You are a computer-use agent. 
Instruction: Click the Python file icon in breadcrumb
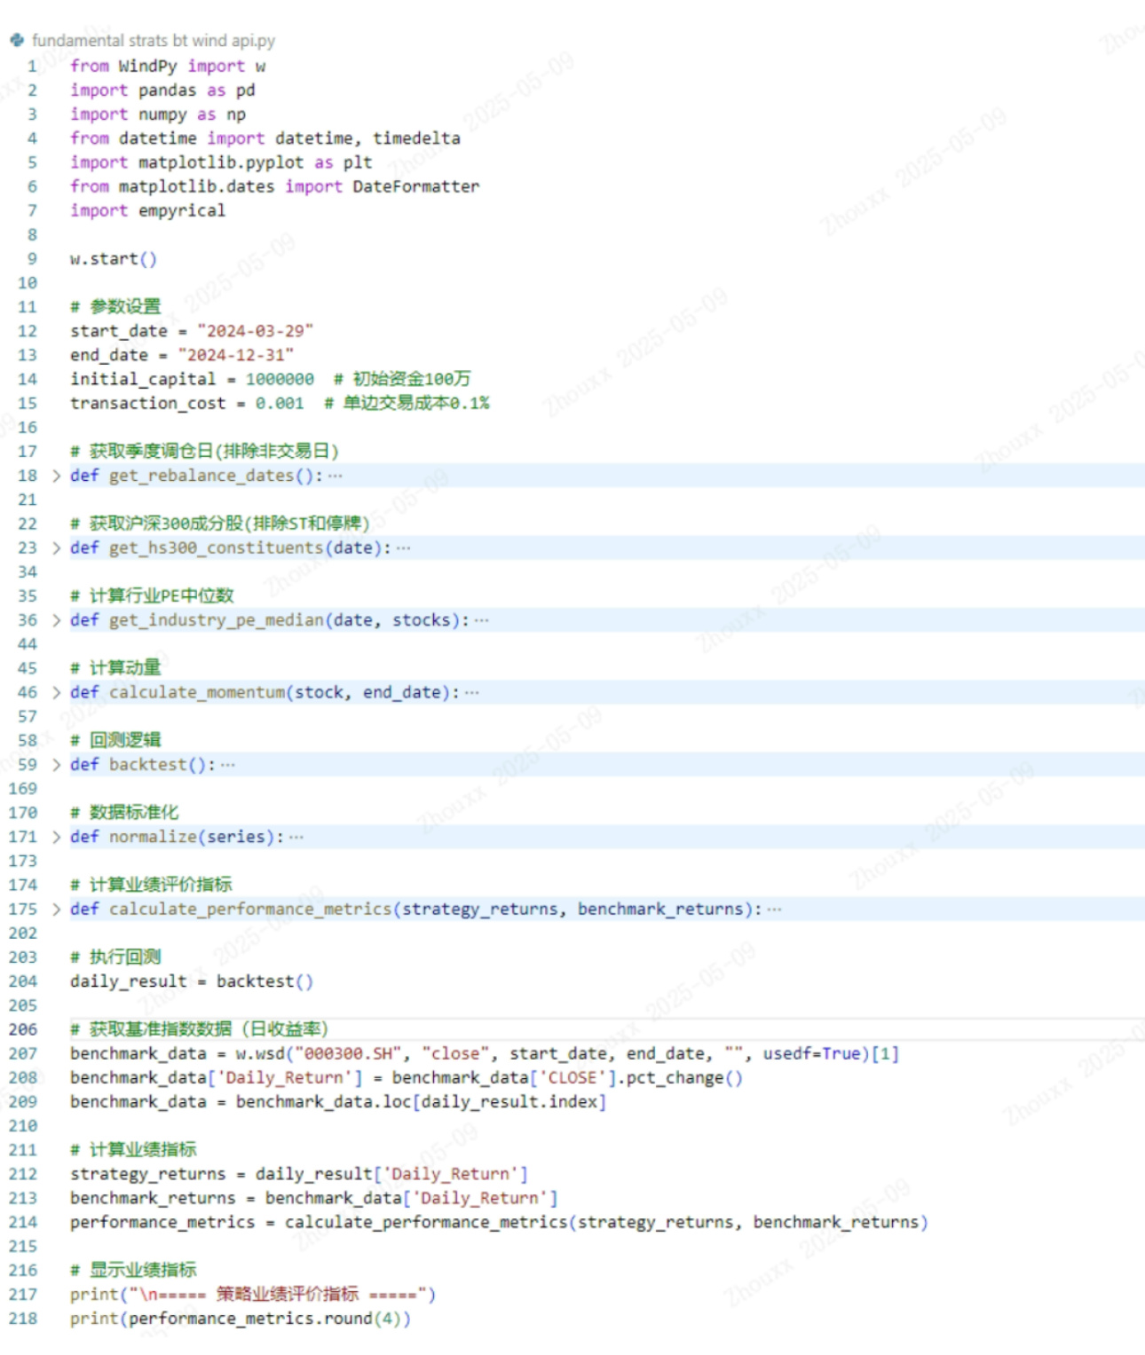(x=17, y=40)
